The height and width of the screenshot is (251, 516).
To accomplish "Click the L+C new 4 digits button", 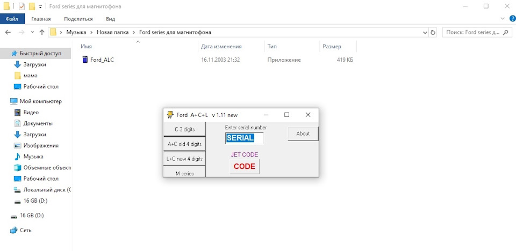I will coord(184,159).
